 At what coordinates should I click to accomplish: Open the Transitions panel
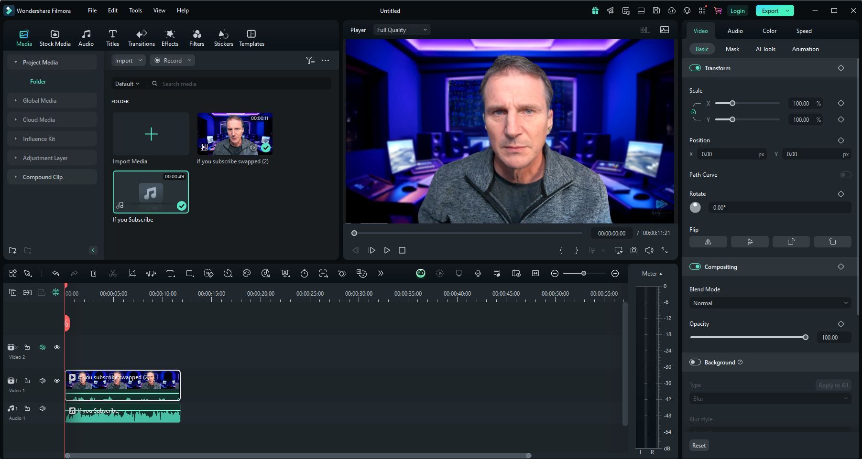tap(142, 38)
